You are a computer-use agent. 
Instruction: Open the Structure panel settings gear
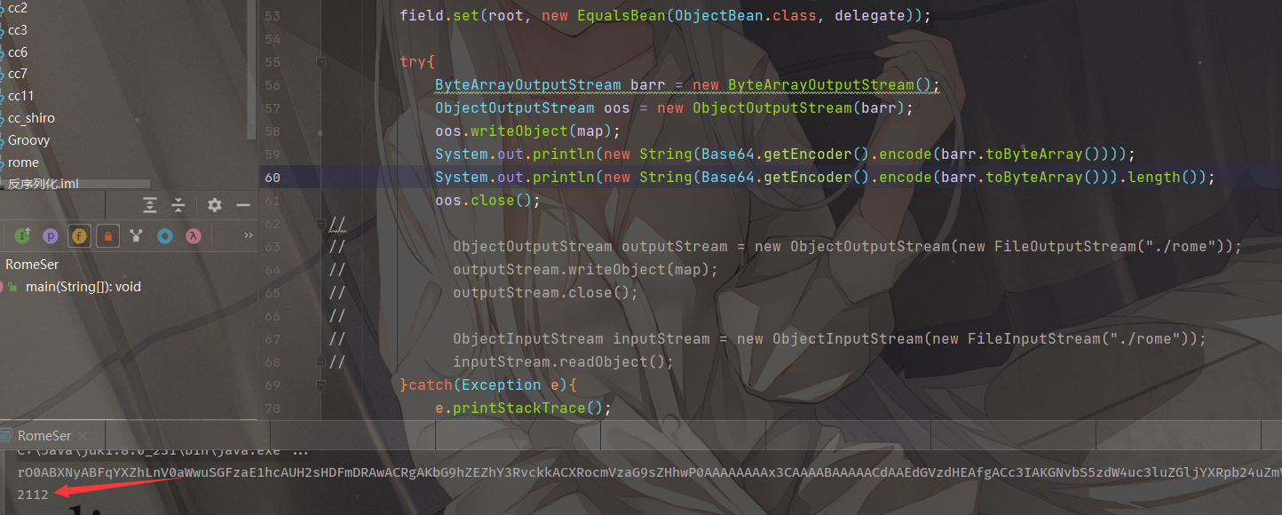coord(215,205)
